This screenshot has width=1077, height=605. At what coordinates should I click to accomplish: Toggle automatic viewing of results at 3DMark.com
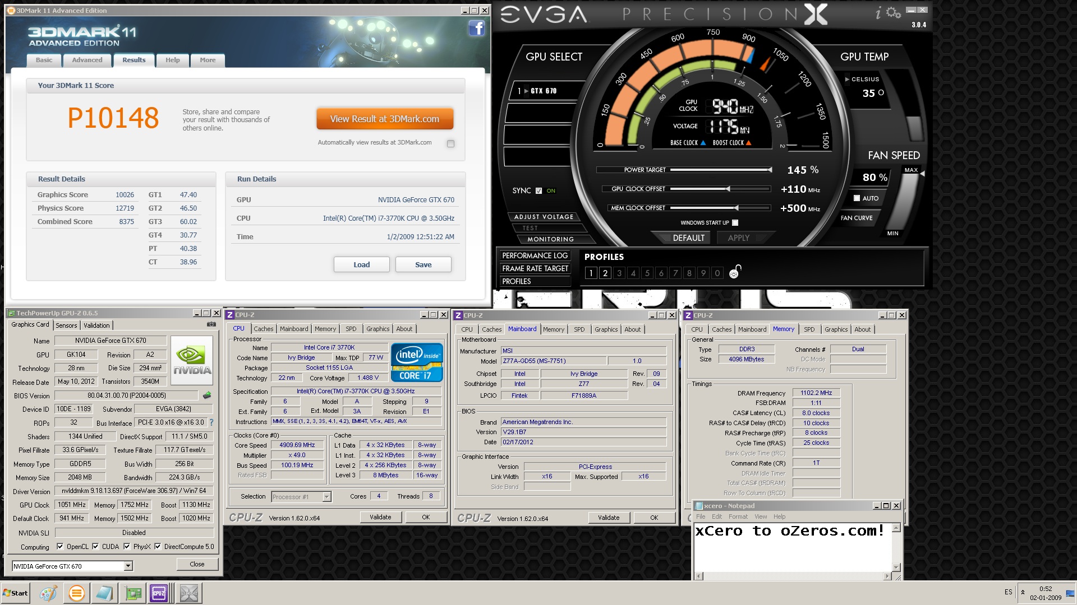(x=450, y=143)
